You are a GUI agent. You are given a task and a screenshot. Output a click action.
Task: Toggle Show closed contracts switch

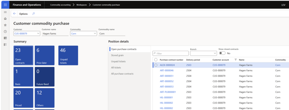coord(222,53)
